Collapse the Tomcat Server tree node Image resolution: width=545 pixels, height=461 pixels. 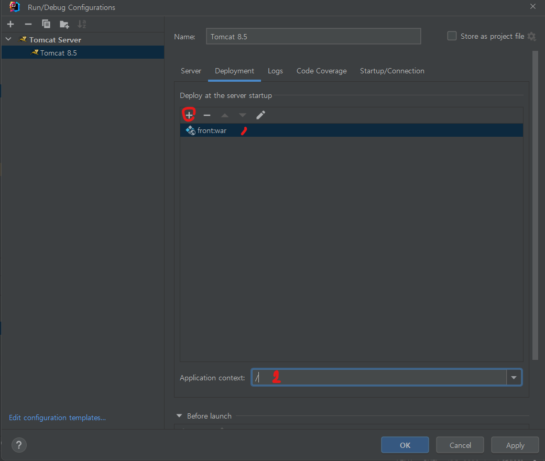(9, 40)
